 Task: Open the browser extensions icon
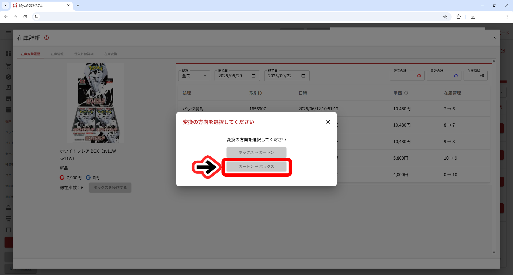click(458, 17)
